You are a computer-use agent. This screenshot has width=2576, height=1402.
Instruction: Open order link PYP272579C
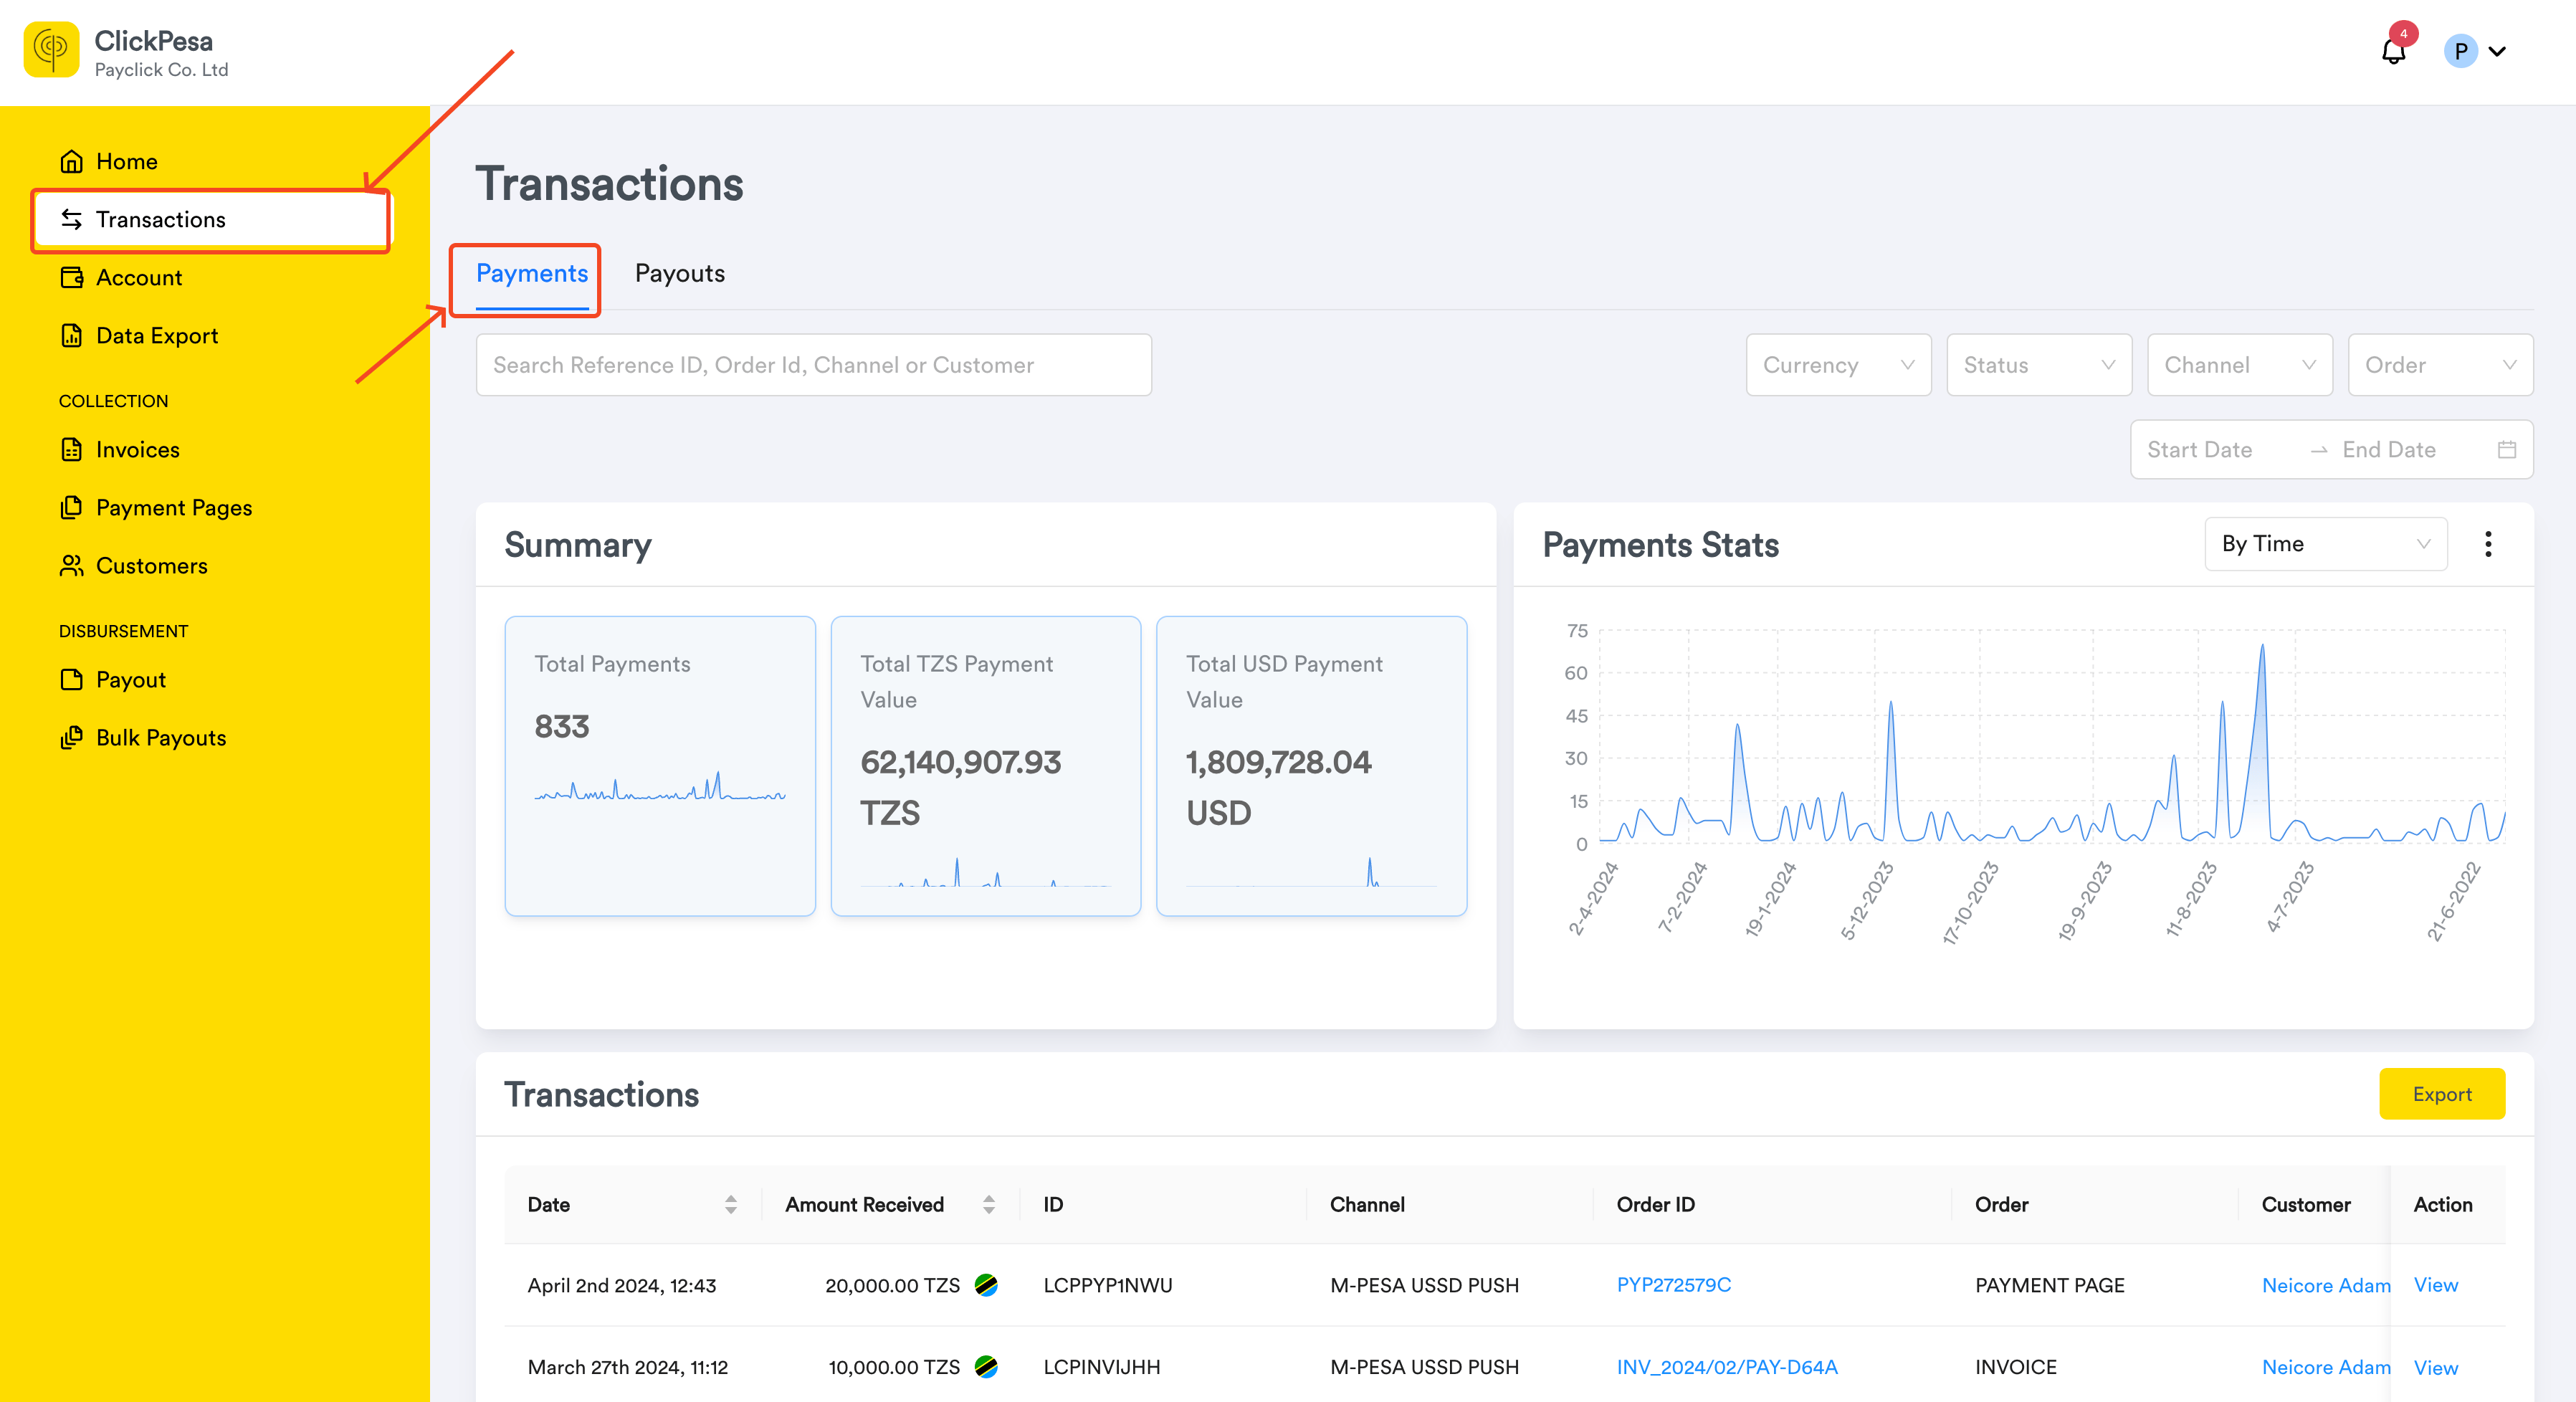coord(1673,1285)
